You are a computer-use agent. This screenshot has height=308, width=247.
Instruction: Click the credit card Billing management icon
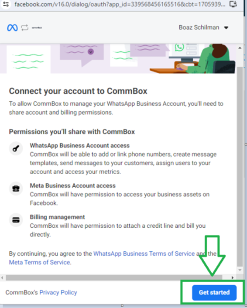coord(16,220)
